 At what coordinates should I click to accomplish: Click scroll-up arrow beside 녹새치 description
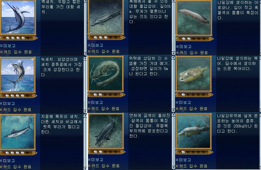85,58
